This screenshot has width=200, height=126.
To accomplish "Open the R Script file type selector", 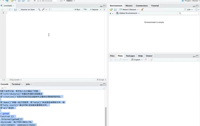I will (x=101, y=80).
